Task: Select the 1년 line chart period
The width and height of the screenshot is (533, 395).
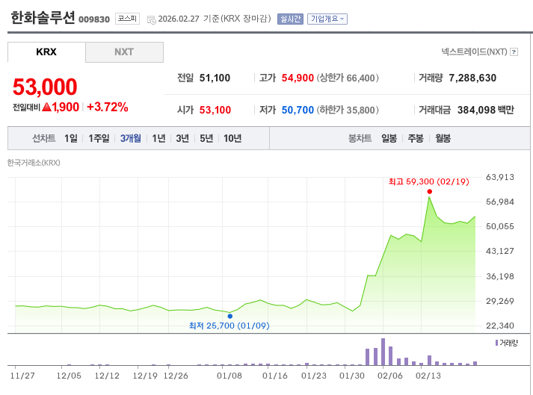Action: (158, 138)
